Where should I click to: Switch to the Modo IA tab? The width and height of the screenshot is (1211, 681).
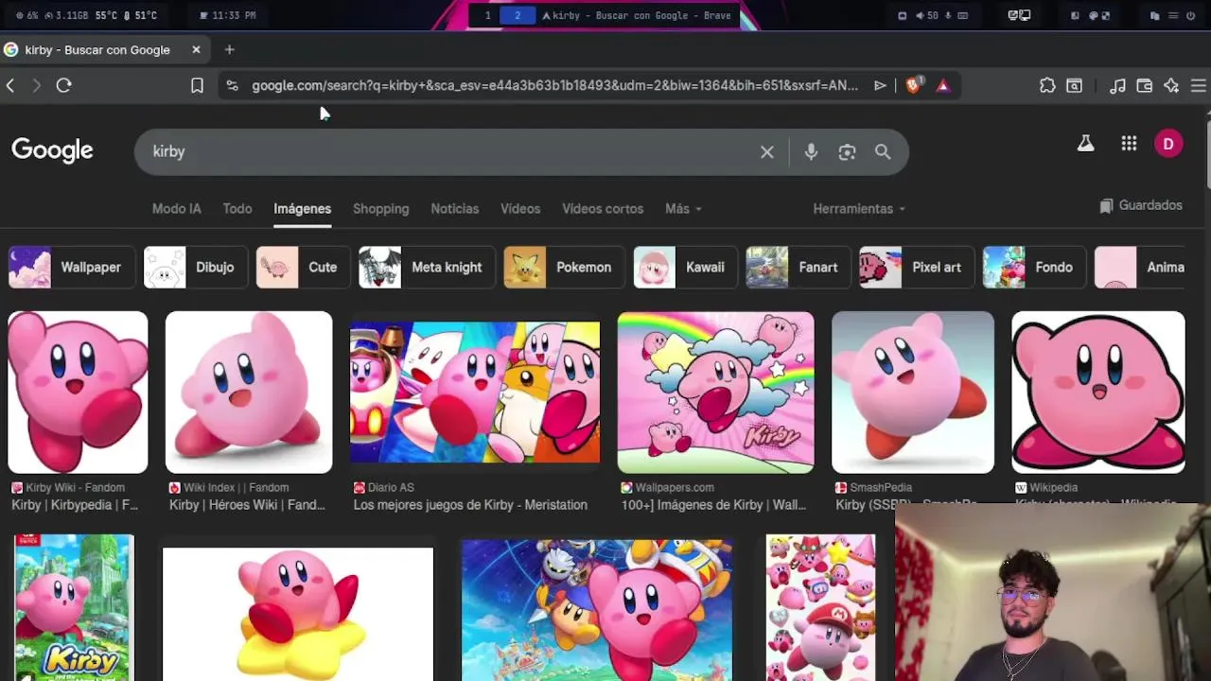click(177, 209)
